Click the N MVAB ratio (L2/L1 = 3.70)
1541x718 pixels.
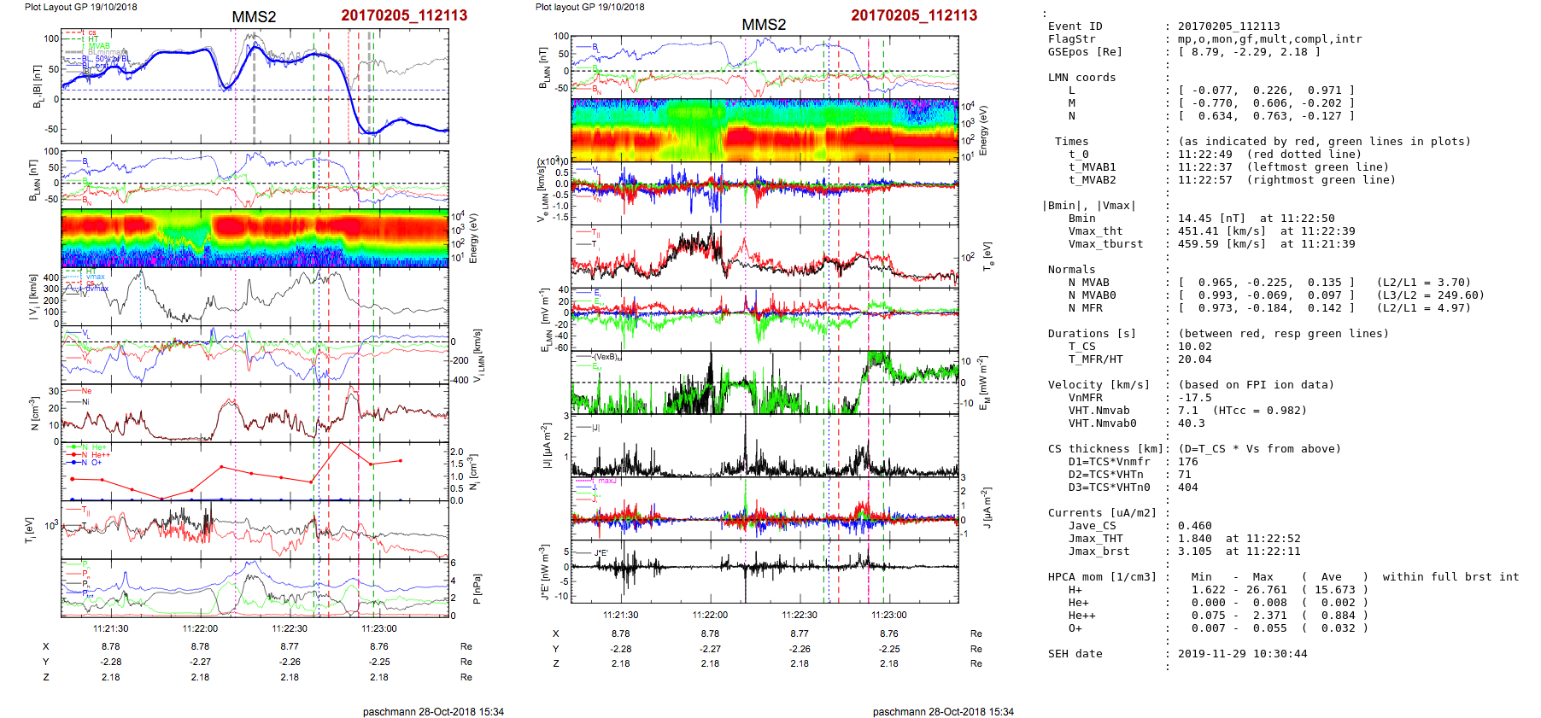[1424, 283]
